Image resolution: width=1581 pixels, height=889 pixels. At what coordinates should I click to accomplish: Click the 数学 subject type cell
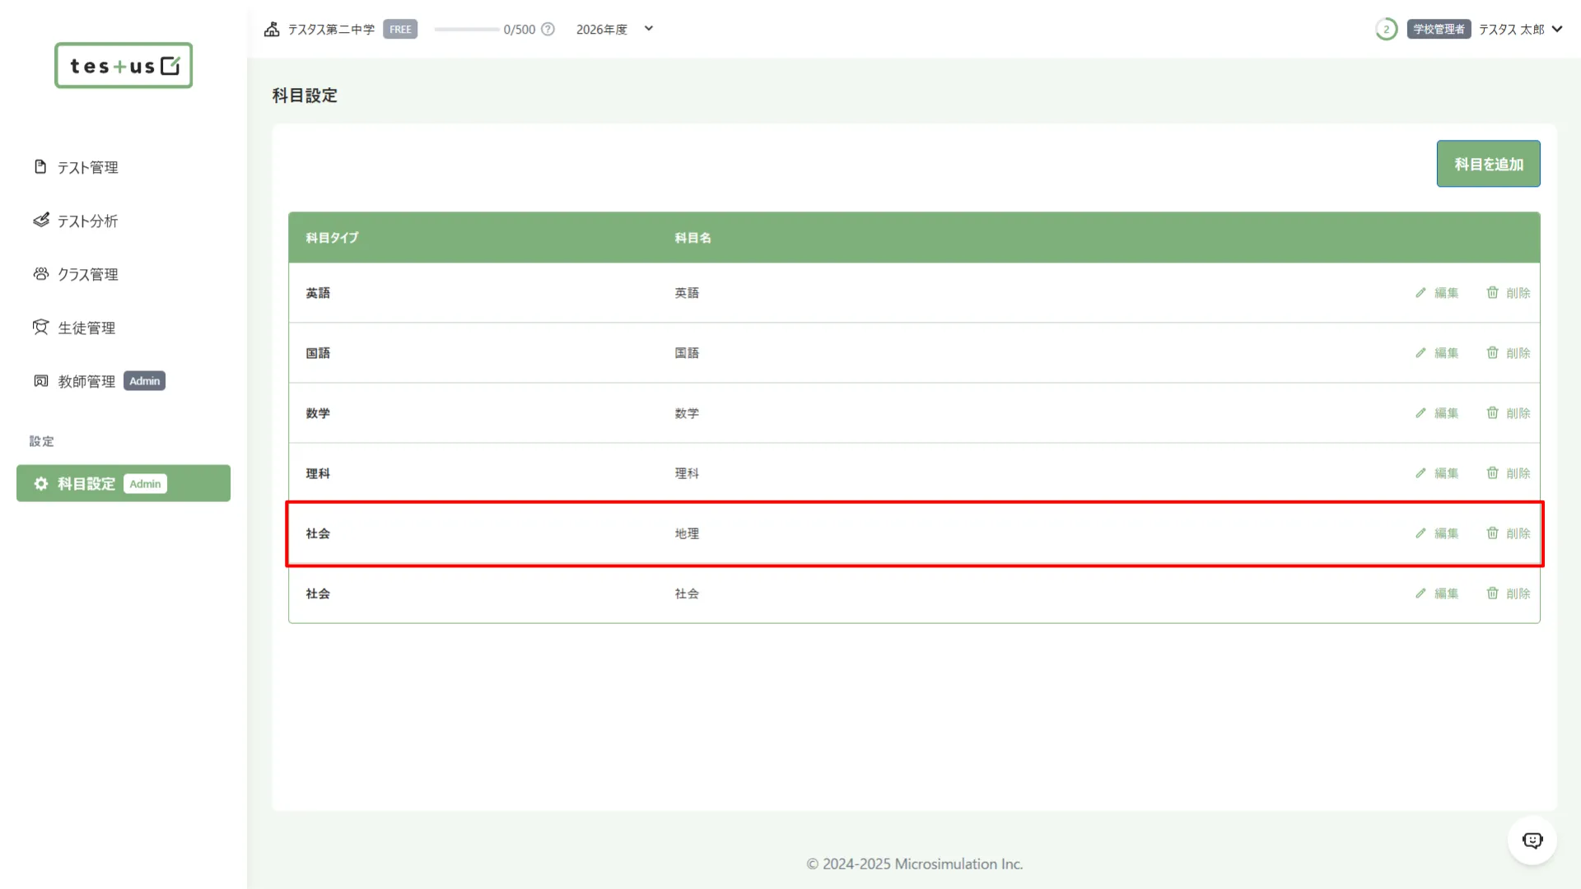[x=318, y=413]
